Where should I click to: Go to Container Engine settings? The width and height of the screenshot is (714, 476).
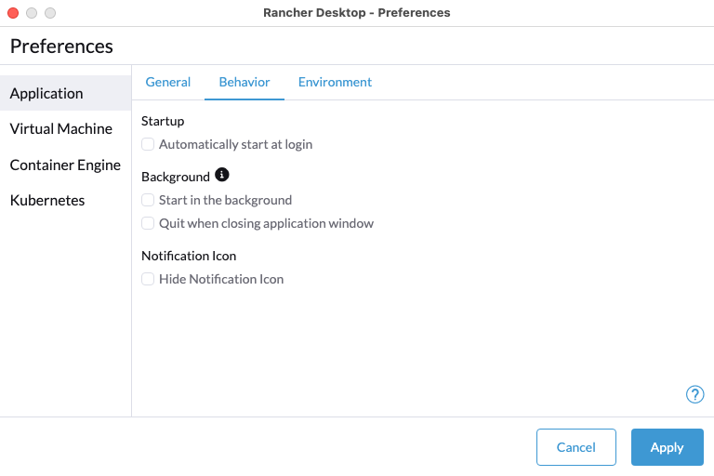click(x=65, y=165)
